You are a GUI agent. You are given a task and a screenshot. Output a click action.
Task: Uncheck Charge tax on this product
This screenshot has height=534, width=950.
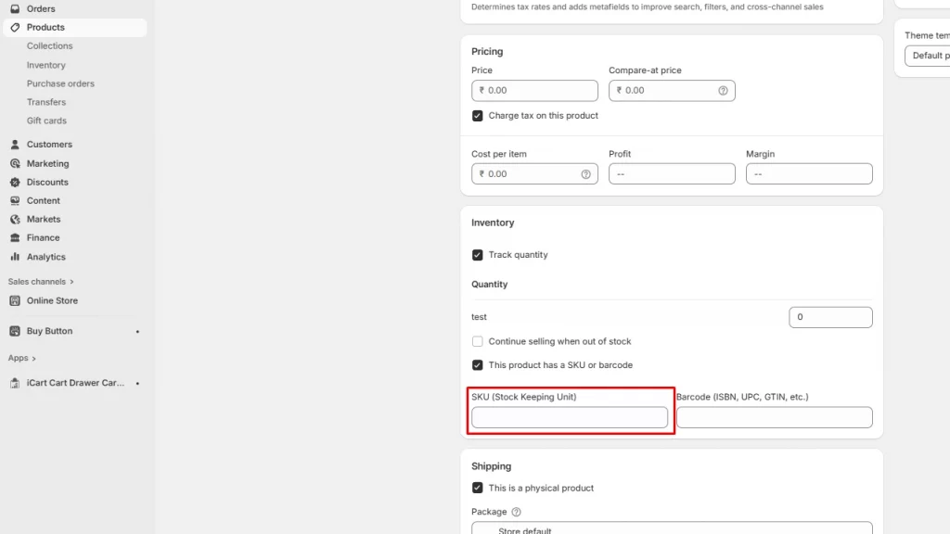[478, 116]
